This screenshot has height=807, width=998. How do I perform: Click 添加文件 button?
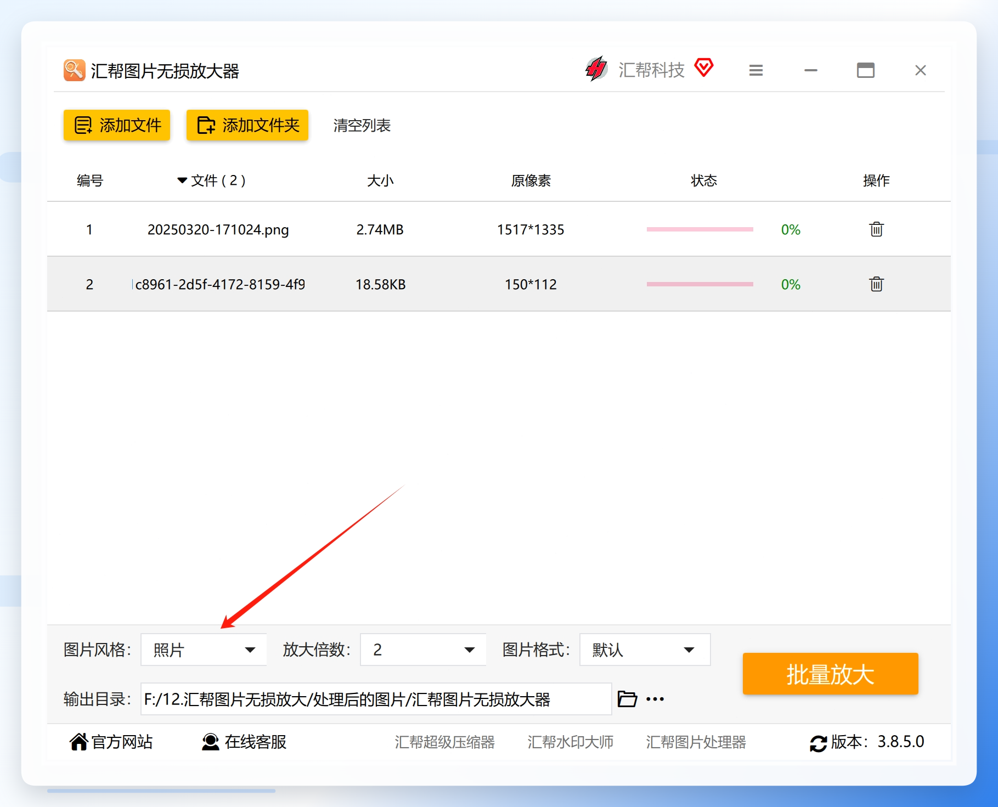[117, 125]
